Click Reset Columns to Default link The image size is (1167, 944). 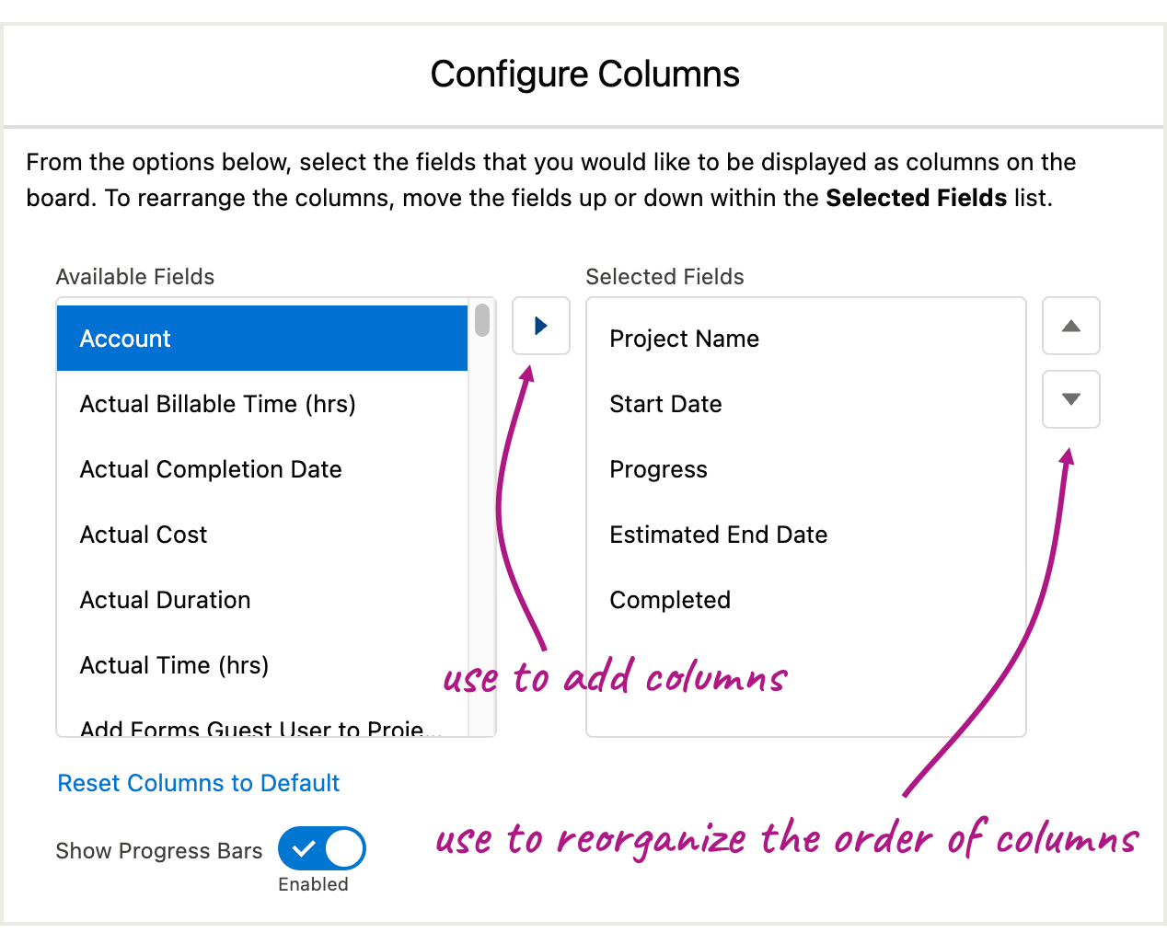pyautogui.click(x=199, y=783)
